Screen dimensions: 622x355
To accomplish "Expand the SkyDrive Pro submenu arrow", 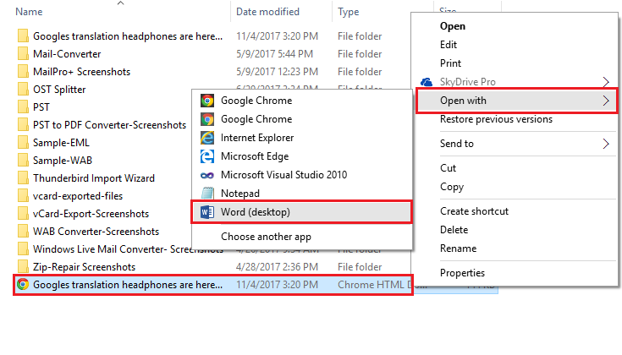I will (606, 82).
